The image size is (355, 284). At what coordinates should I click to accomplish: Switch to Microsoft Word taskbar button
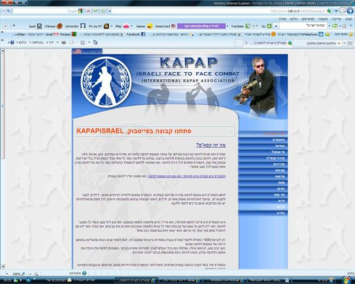click(269, 280)
